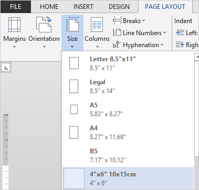Expand the Orientation dropdown arrow
This screenshot has height=190, width=199.
tap(44, 47)
